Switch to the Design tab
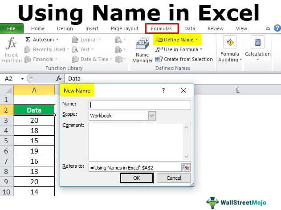 65,28
